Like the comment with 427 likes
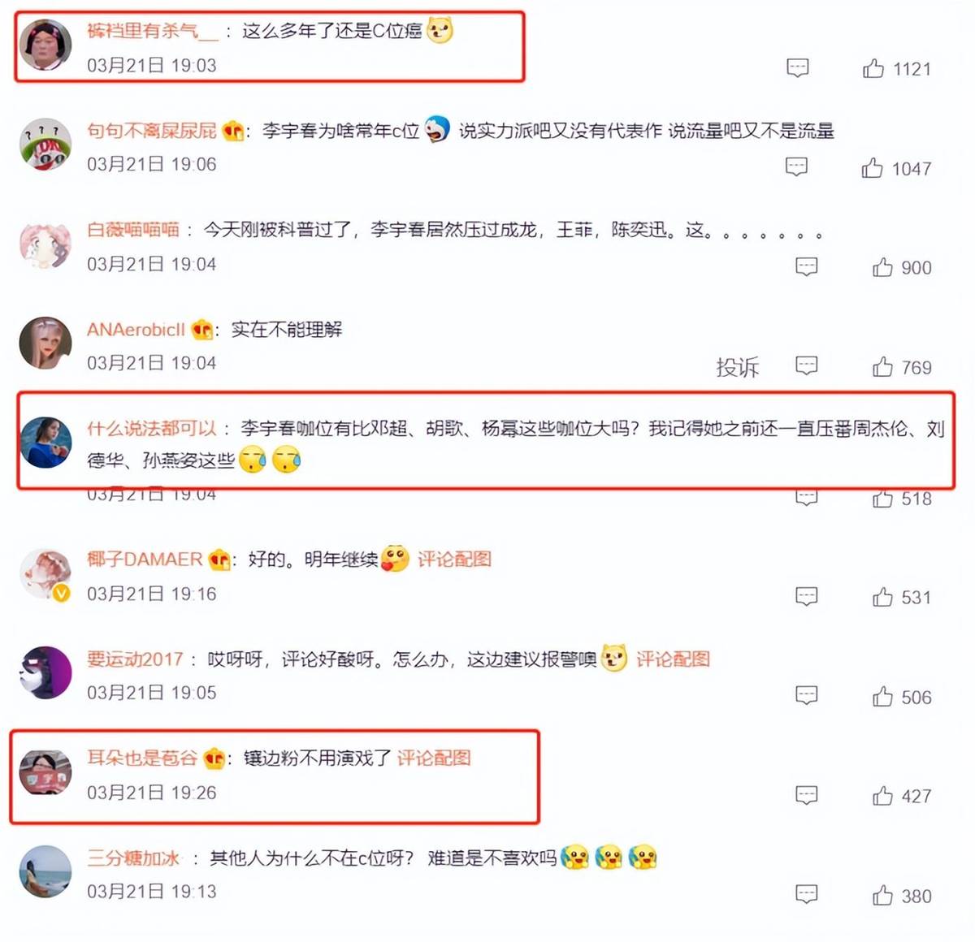Image resolution: width=975 pixels, height=942 pixels. click(882, 796)
